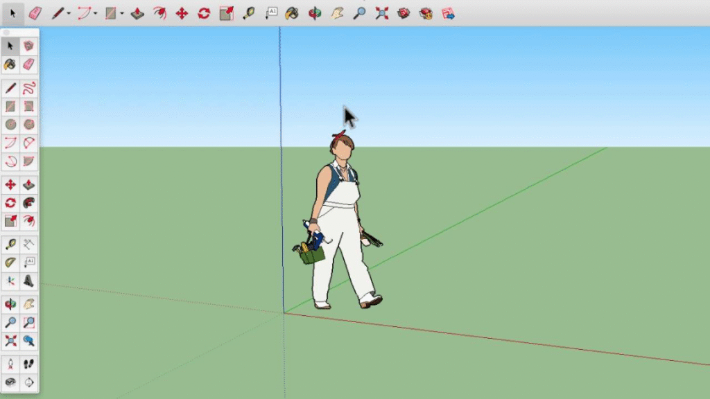Open 3D Warehouse from top toolbar
Viewport: 710px width, 399px height.
404,13
